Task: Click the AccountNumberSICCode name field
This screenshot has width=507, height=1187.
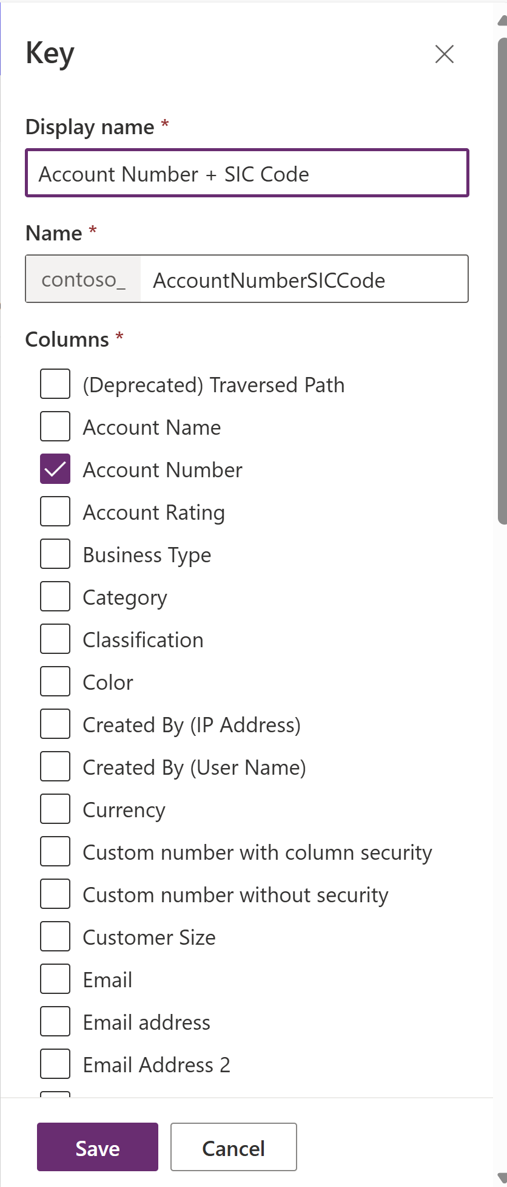Action: [x=303, y=279]
